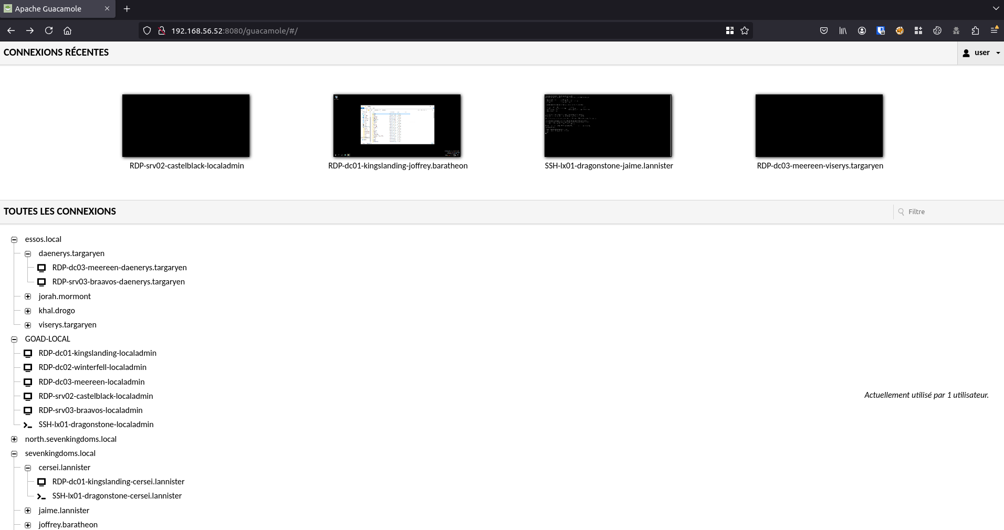Viewport: 1004px width, 530px height.
Task: Open the shield tracking protection icon
Action: pos(147,30)
